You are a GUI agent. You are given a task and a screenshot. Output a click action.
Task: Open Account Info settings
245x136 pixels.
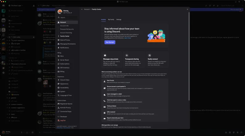pos(64,26)
